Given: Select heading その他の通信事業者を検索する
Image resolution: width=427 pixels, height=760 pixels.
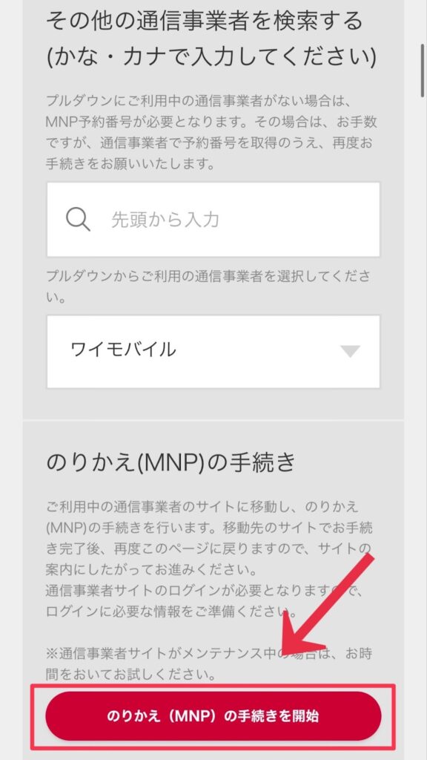Looking at the screenshot, I should click(205, 22).
